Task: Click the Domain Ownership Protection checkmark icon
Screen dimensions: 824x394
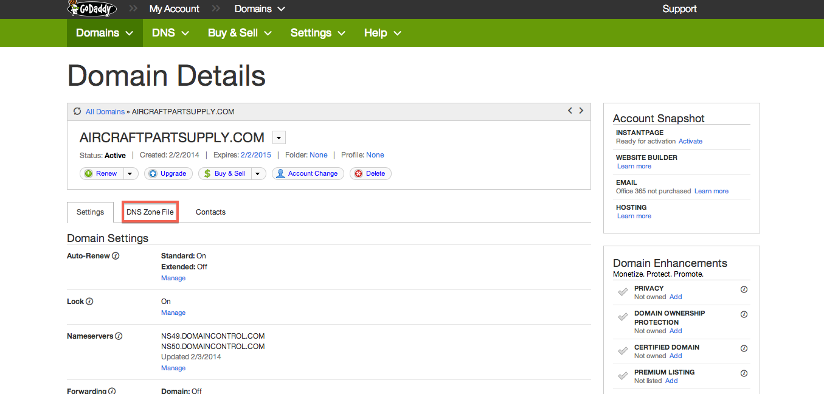Action: tap(623, 317)
